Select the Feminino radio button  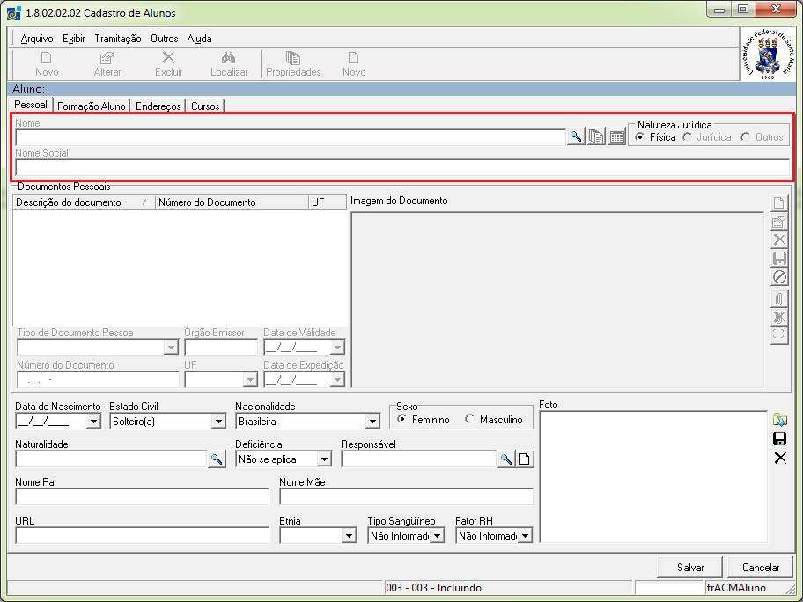[403, 420]
